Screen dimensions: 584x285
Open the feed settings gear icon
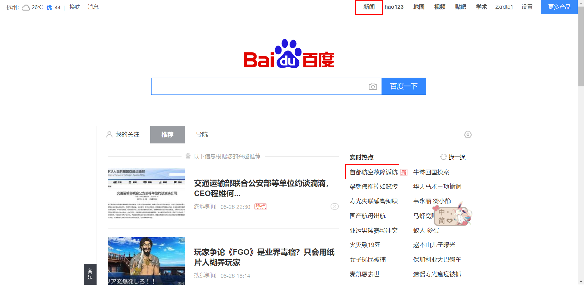coord(468,135)
